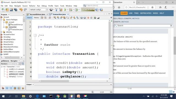
Task: Click the Comment editor toolbar icon
Action: pos(95,18)
